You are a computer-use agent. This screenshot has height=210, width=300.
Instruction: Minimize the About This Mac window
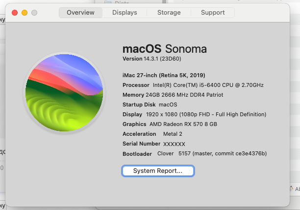25,13
